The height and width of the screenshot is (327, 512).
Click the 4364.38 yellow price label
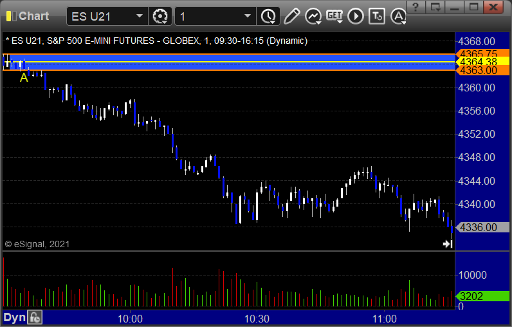point(482,61)
